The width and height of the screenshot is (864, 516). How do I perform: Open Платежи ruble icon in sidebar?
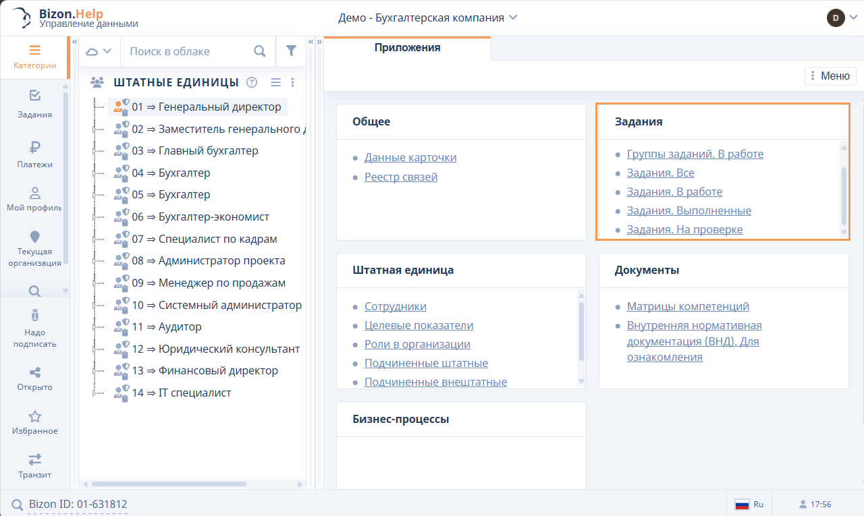click(34, 148)
